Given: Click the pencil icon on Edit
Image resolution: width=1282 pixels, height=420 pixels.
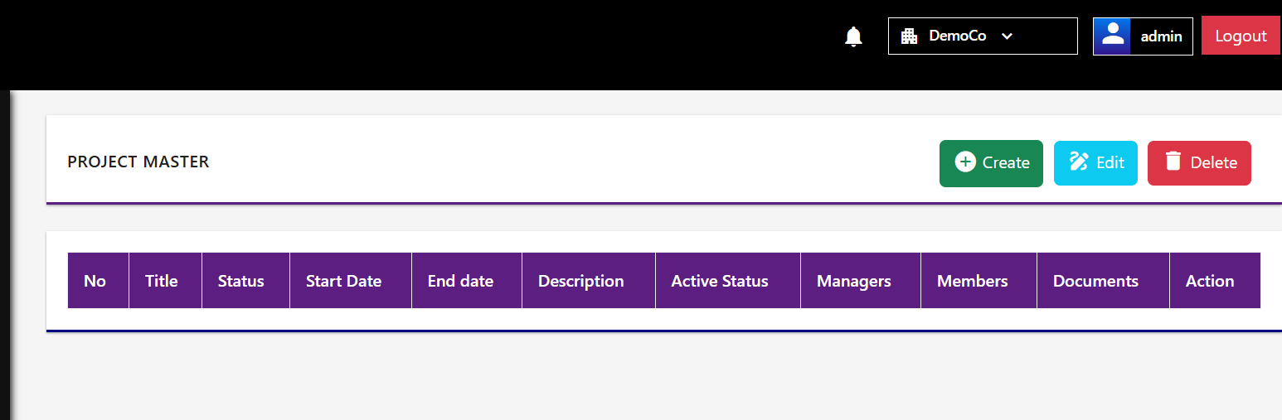Looking at the screenshot, I should point(1079,162).
